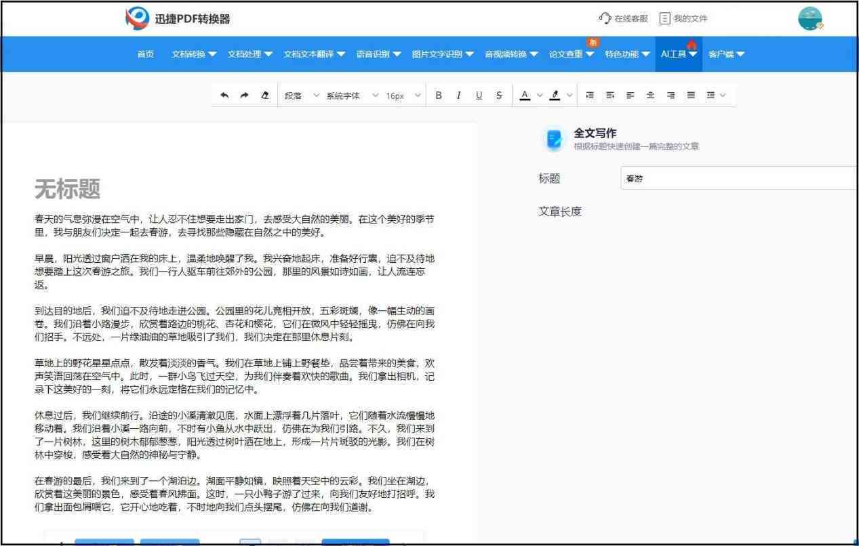Click paragraph starting 在春游的最后
The image size is (859, 546).
click(235, 494)
